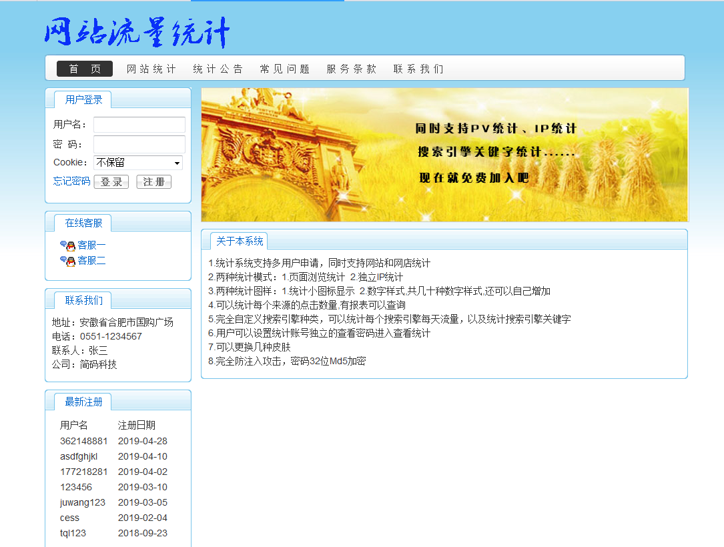The image size is (724, 547).
Task: Focus the 用户名 input field
Action: tap(139, 125)
